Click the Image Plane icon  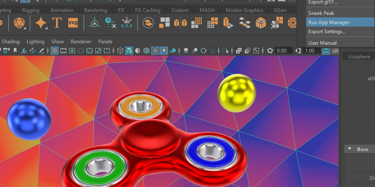[24, 50]
